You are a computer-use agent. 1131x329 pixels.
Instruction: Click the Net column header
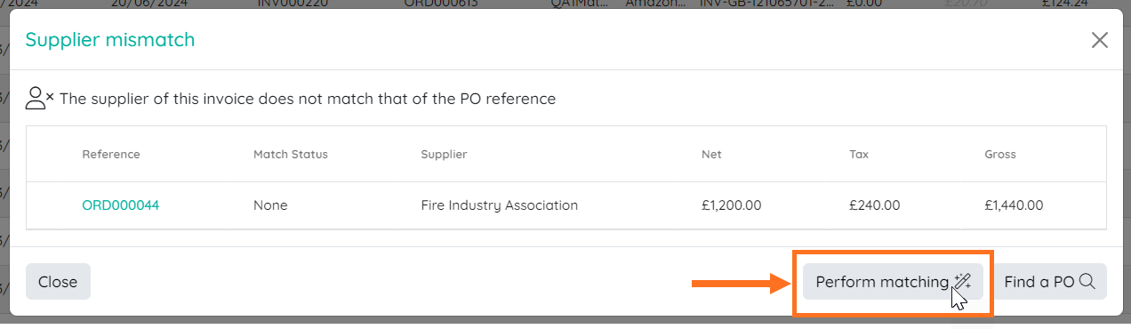pos(711,154)
